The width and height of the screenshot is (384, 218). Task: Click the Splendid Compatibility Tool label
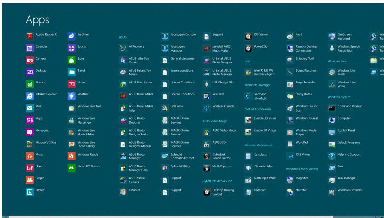click(x=182, y=156)
